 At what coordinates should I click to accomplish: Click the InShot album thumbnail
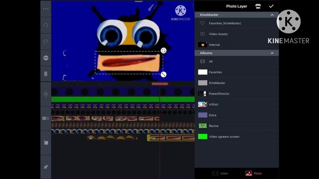coord(203,104)
